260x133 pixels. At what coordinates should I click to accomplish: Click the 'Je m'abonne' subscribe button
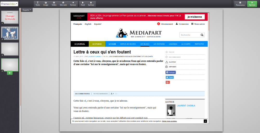(195, 17)
